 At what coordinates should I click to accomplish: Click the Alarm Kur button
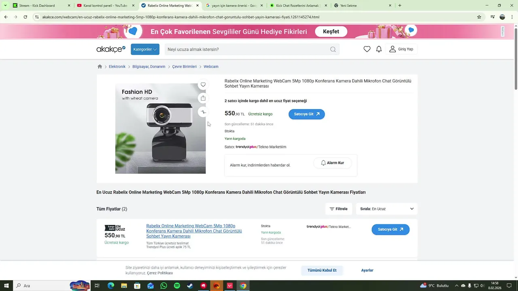(332, 163)
